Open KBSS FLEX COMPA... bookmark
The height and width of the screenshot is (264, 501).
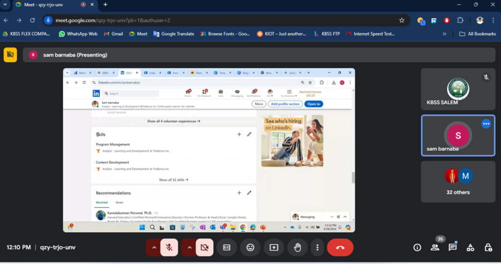click(26, 34)
